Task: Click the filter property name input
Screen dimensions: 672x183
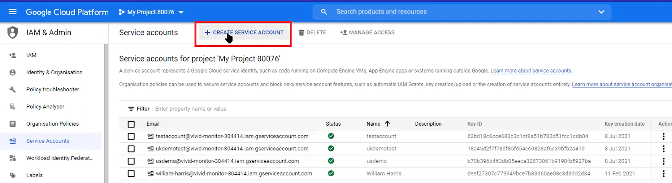Action: tap(191, 109)
